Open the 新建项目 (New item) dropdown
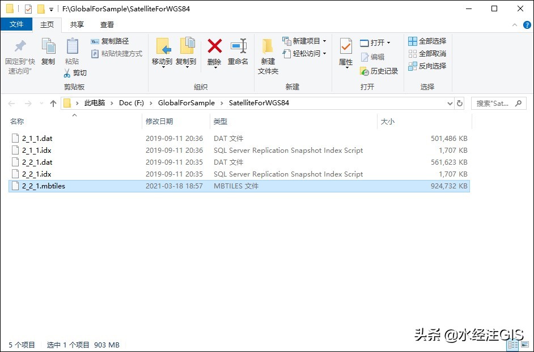 click(306, 40)
